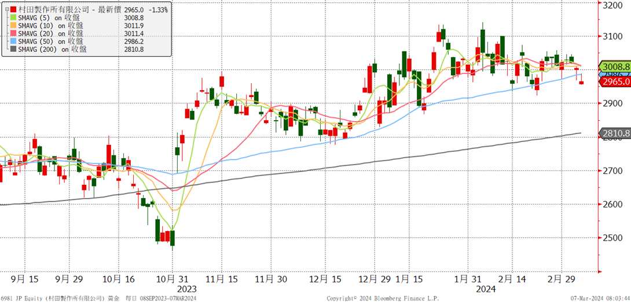Click the pink SMAVG (20) color swatch
631x302 pixels.
click(x=14, y=33)
